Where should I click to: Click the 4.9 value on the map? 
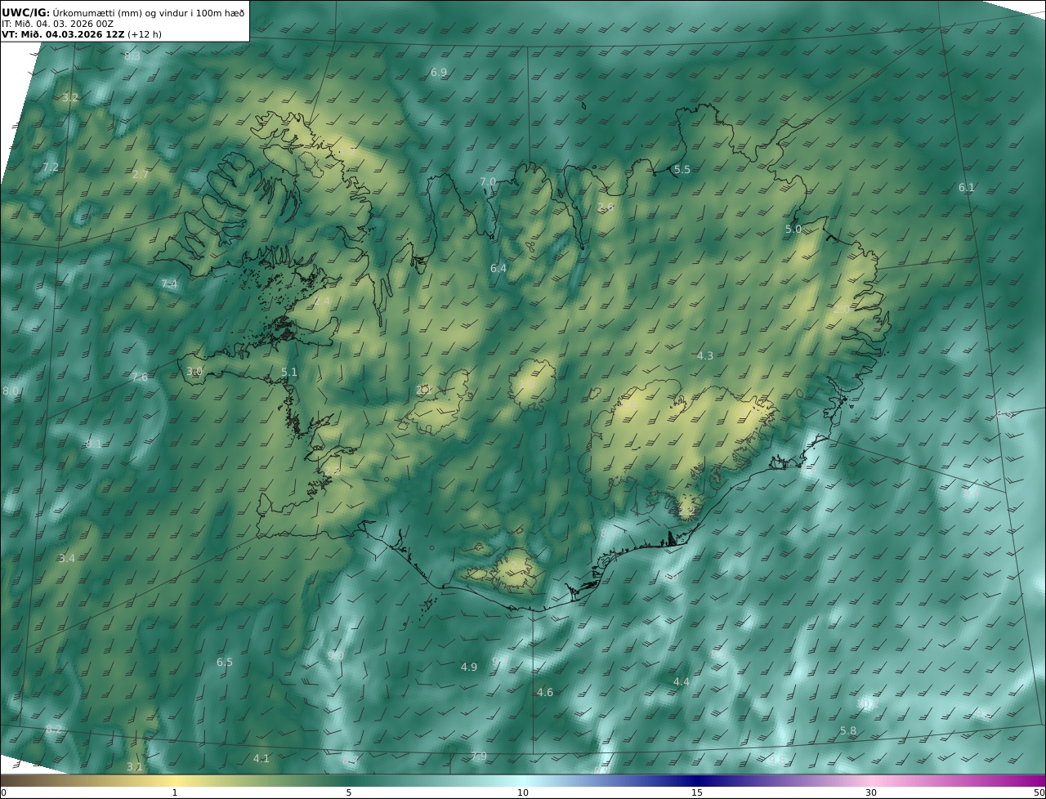(469, 667)
